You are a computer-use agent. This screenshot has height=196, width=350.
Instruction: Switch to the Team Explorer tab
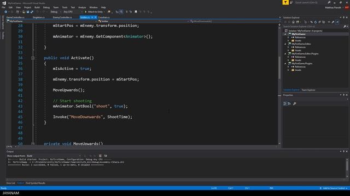pyautogui.click(x=308, y=90)
